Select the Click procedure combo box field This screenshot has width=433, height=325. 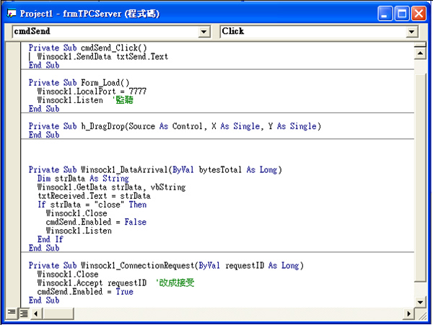click(x=319, y=32)
